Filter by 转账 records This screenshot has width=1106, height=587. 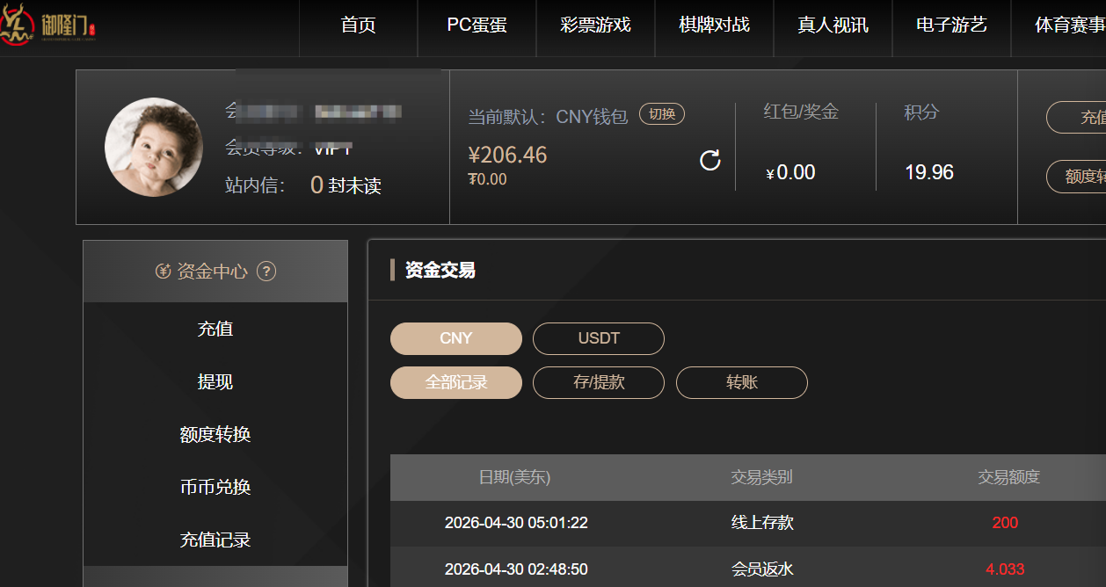pyautogui.click(x=742, y=382)
